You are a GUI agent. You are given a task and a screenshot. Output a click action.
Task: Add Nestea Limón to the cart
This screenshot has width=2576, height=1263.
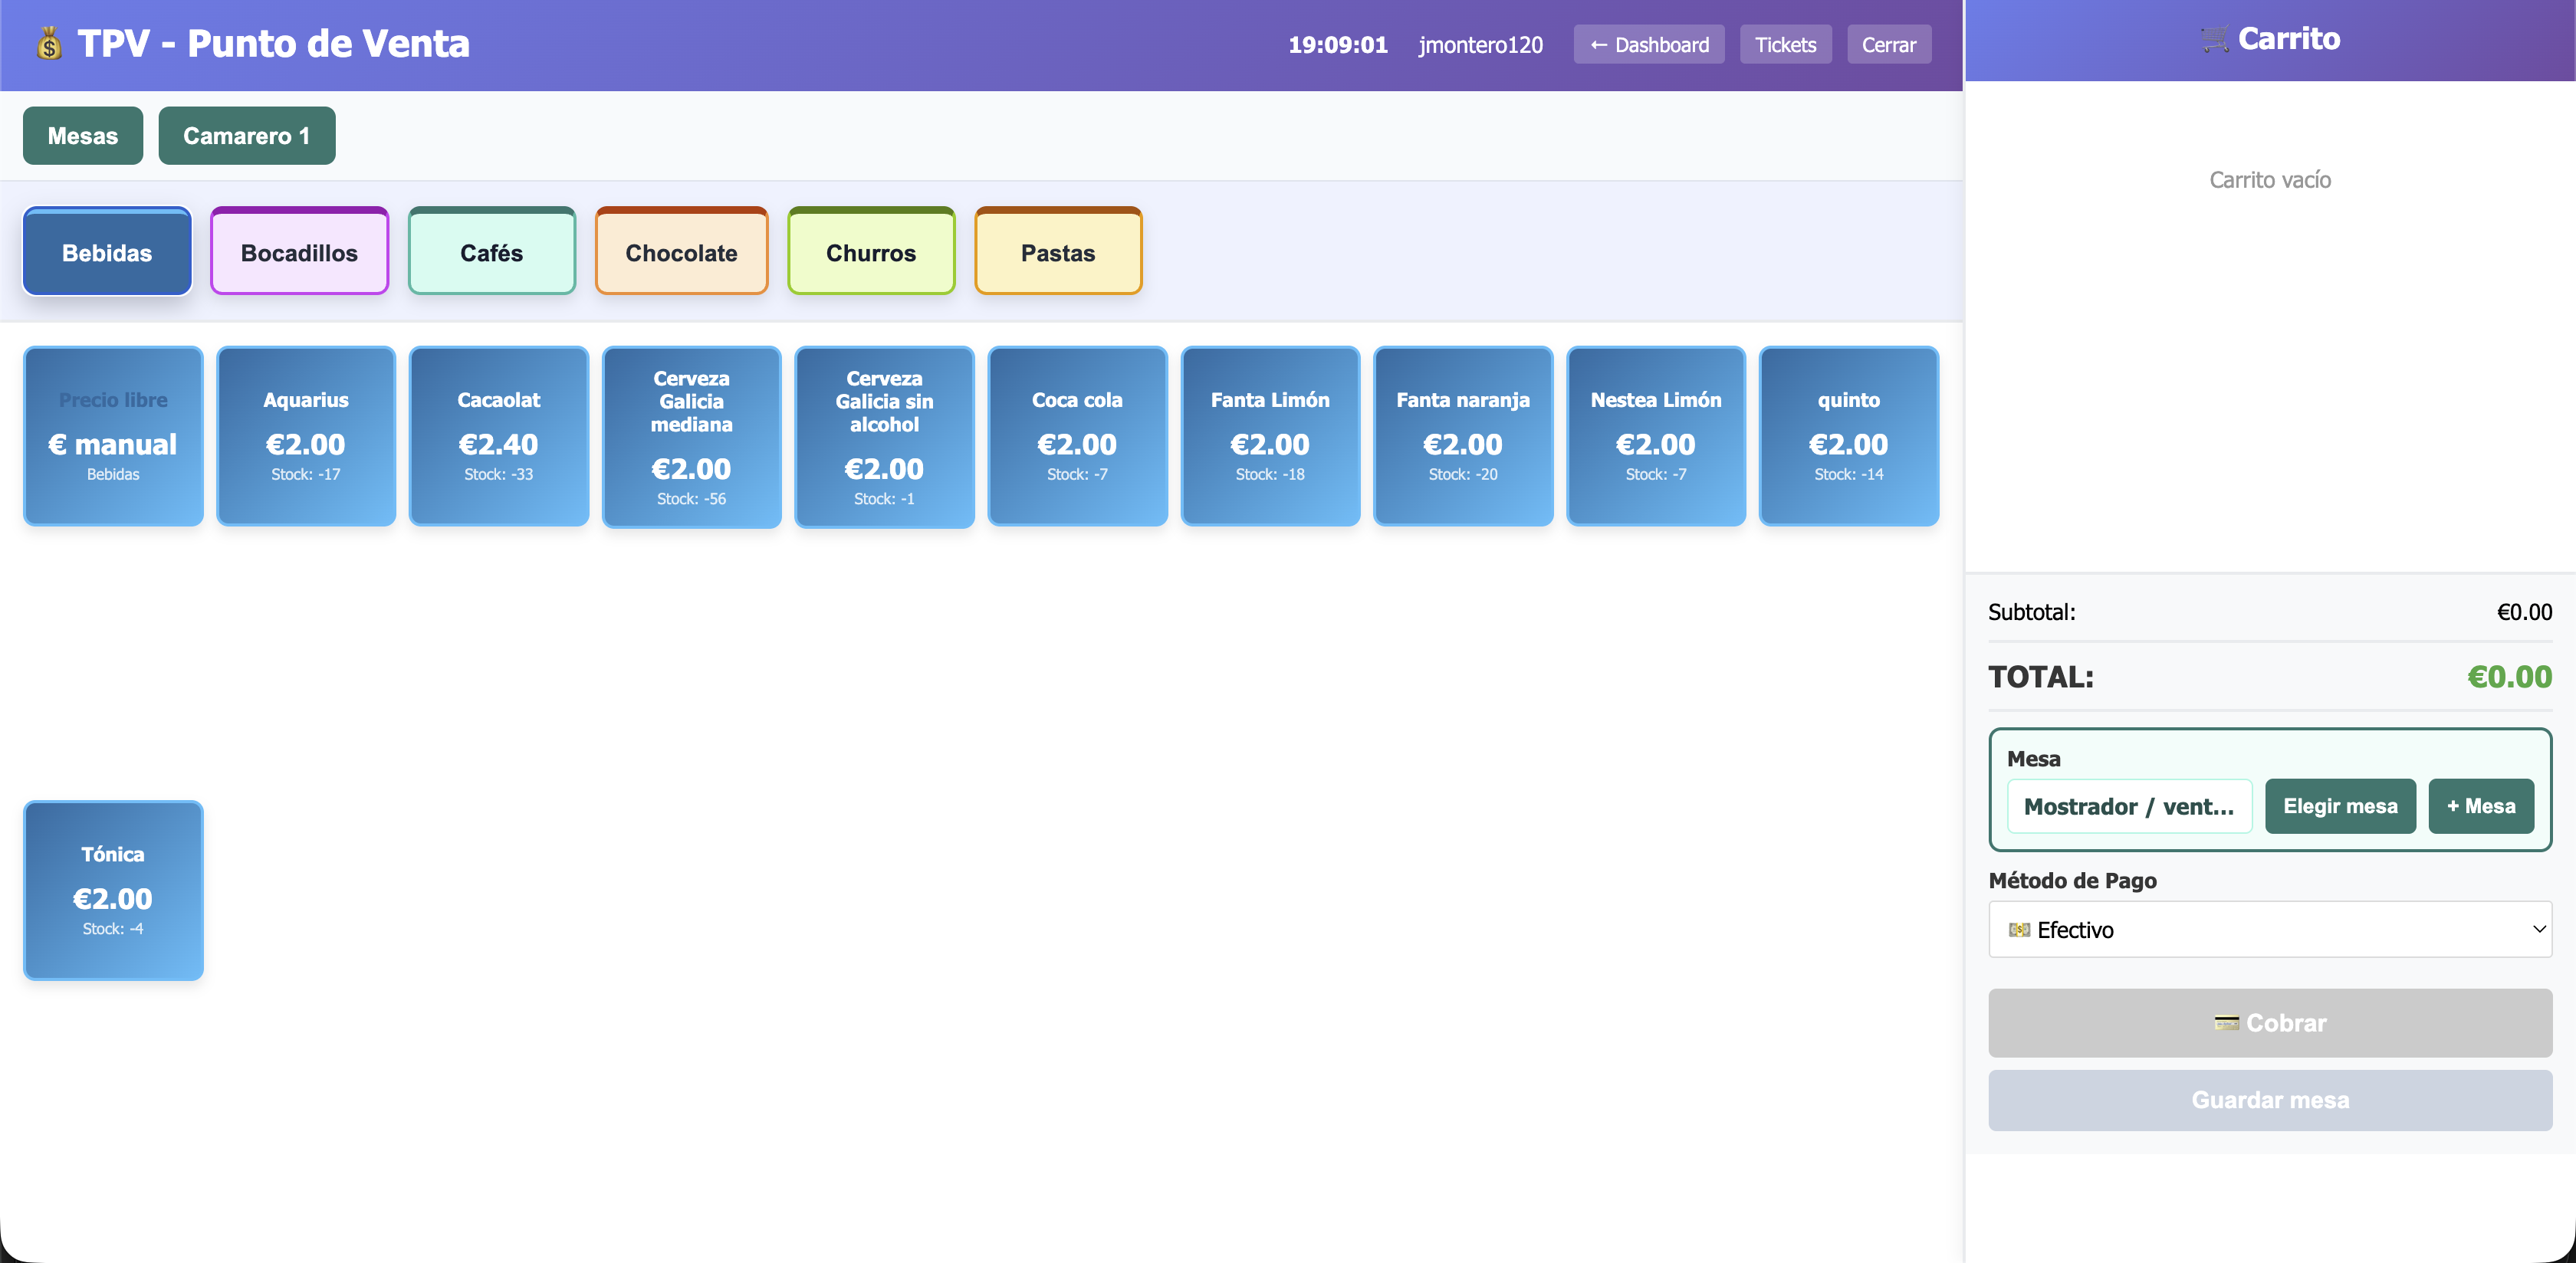1656,436
